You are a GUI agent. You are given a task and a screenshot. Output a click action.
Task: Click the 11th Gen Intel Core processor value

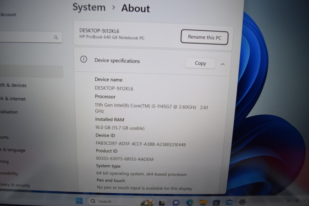[x=151, y=109]
